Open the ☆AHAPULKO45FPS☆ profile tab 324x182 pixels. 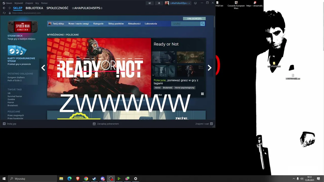pyautogui.click(x=87, y=8)
